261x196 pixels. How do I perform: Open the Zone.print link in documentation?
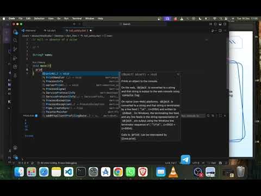[x=128, y=138]
